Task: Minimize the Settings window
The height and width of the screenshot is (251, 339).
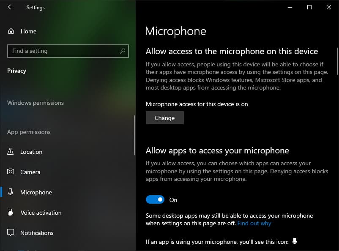Action: [290, 7]
